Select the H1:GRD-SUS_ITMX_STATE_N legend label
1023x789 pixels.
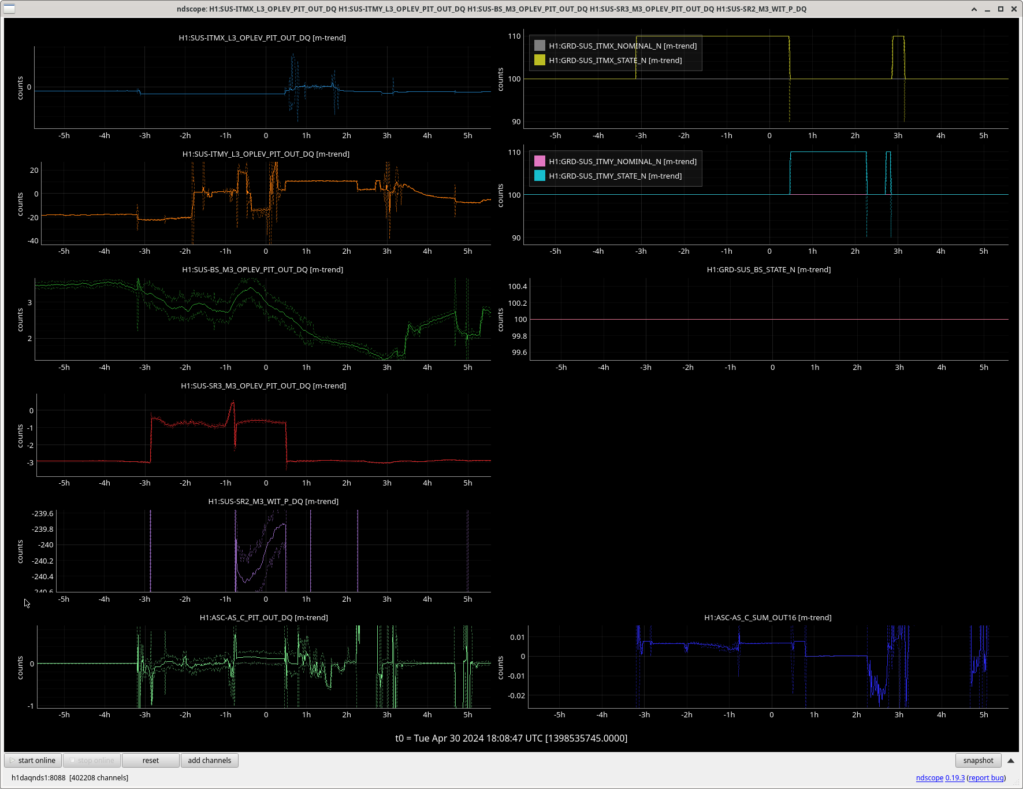tap(615, 60)
